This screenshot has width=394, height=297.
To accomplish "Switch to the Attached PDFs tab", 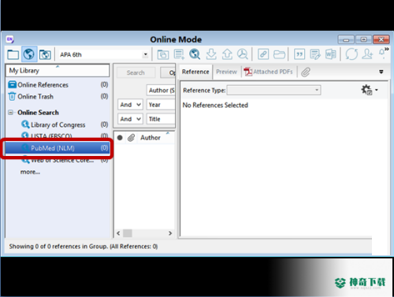I will click(x=268, y=72).
